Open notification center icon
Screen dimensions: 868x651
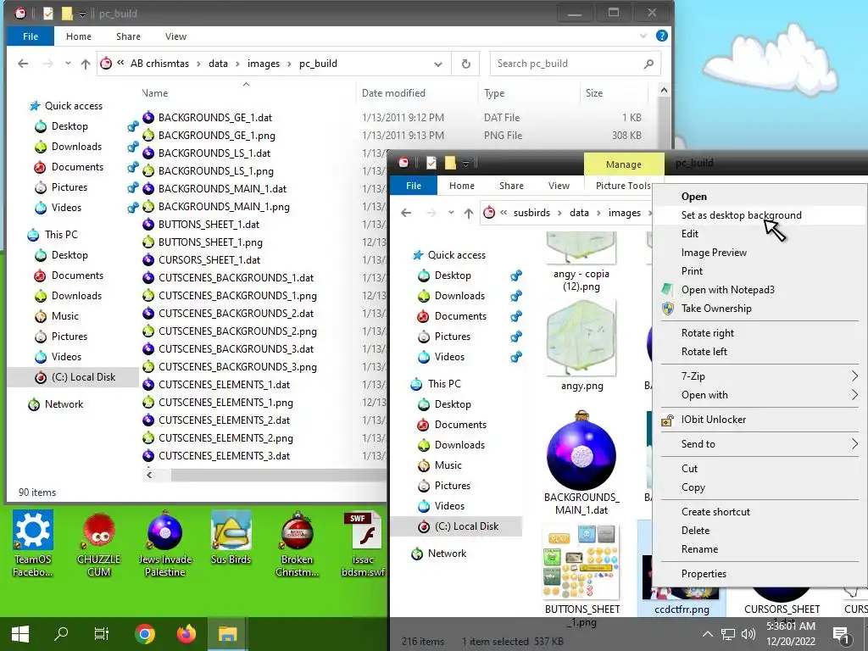(841, 634)
